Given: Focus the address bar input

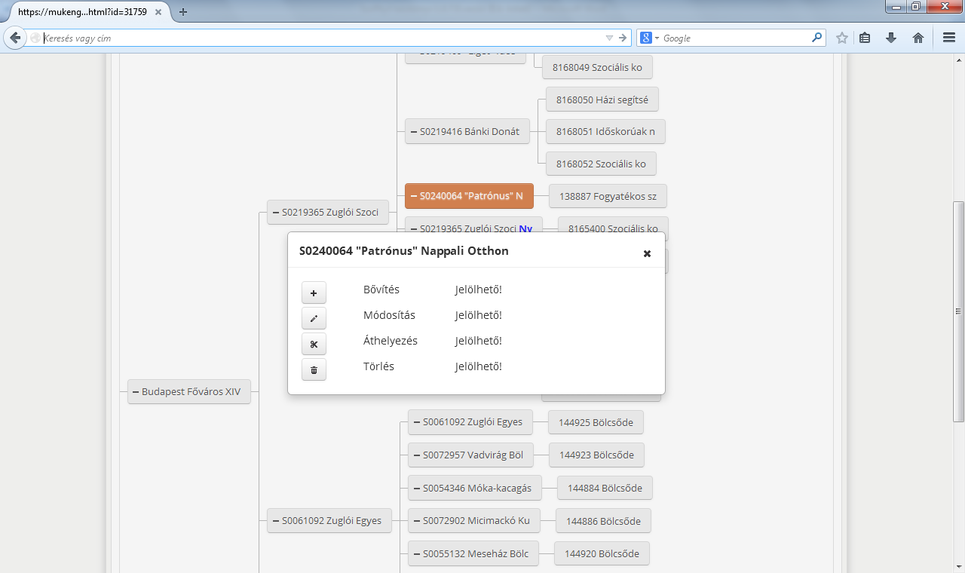Looking at the screenshot, I should coord(321,38).
